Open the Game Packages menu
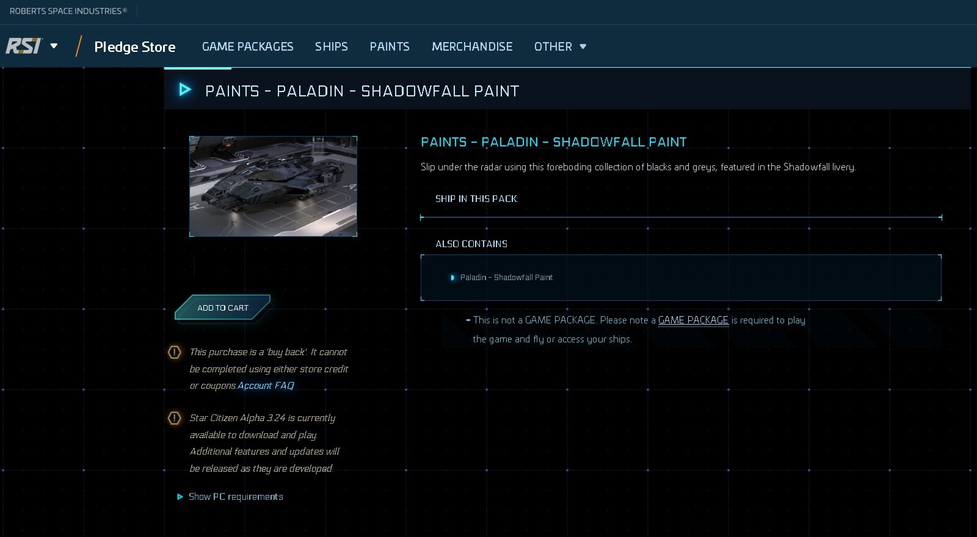Image resolution: width=977 pixels, height=537 pixels. [247, 46]
